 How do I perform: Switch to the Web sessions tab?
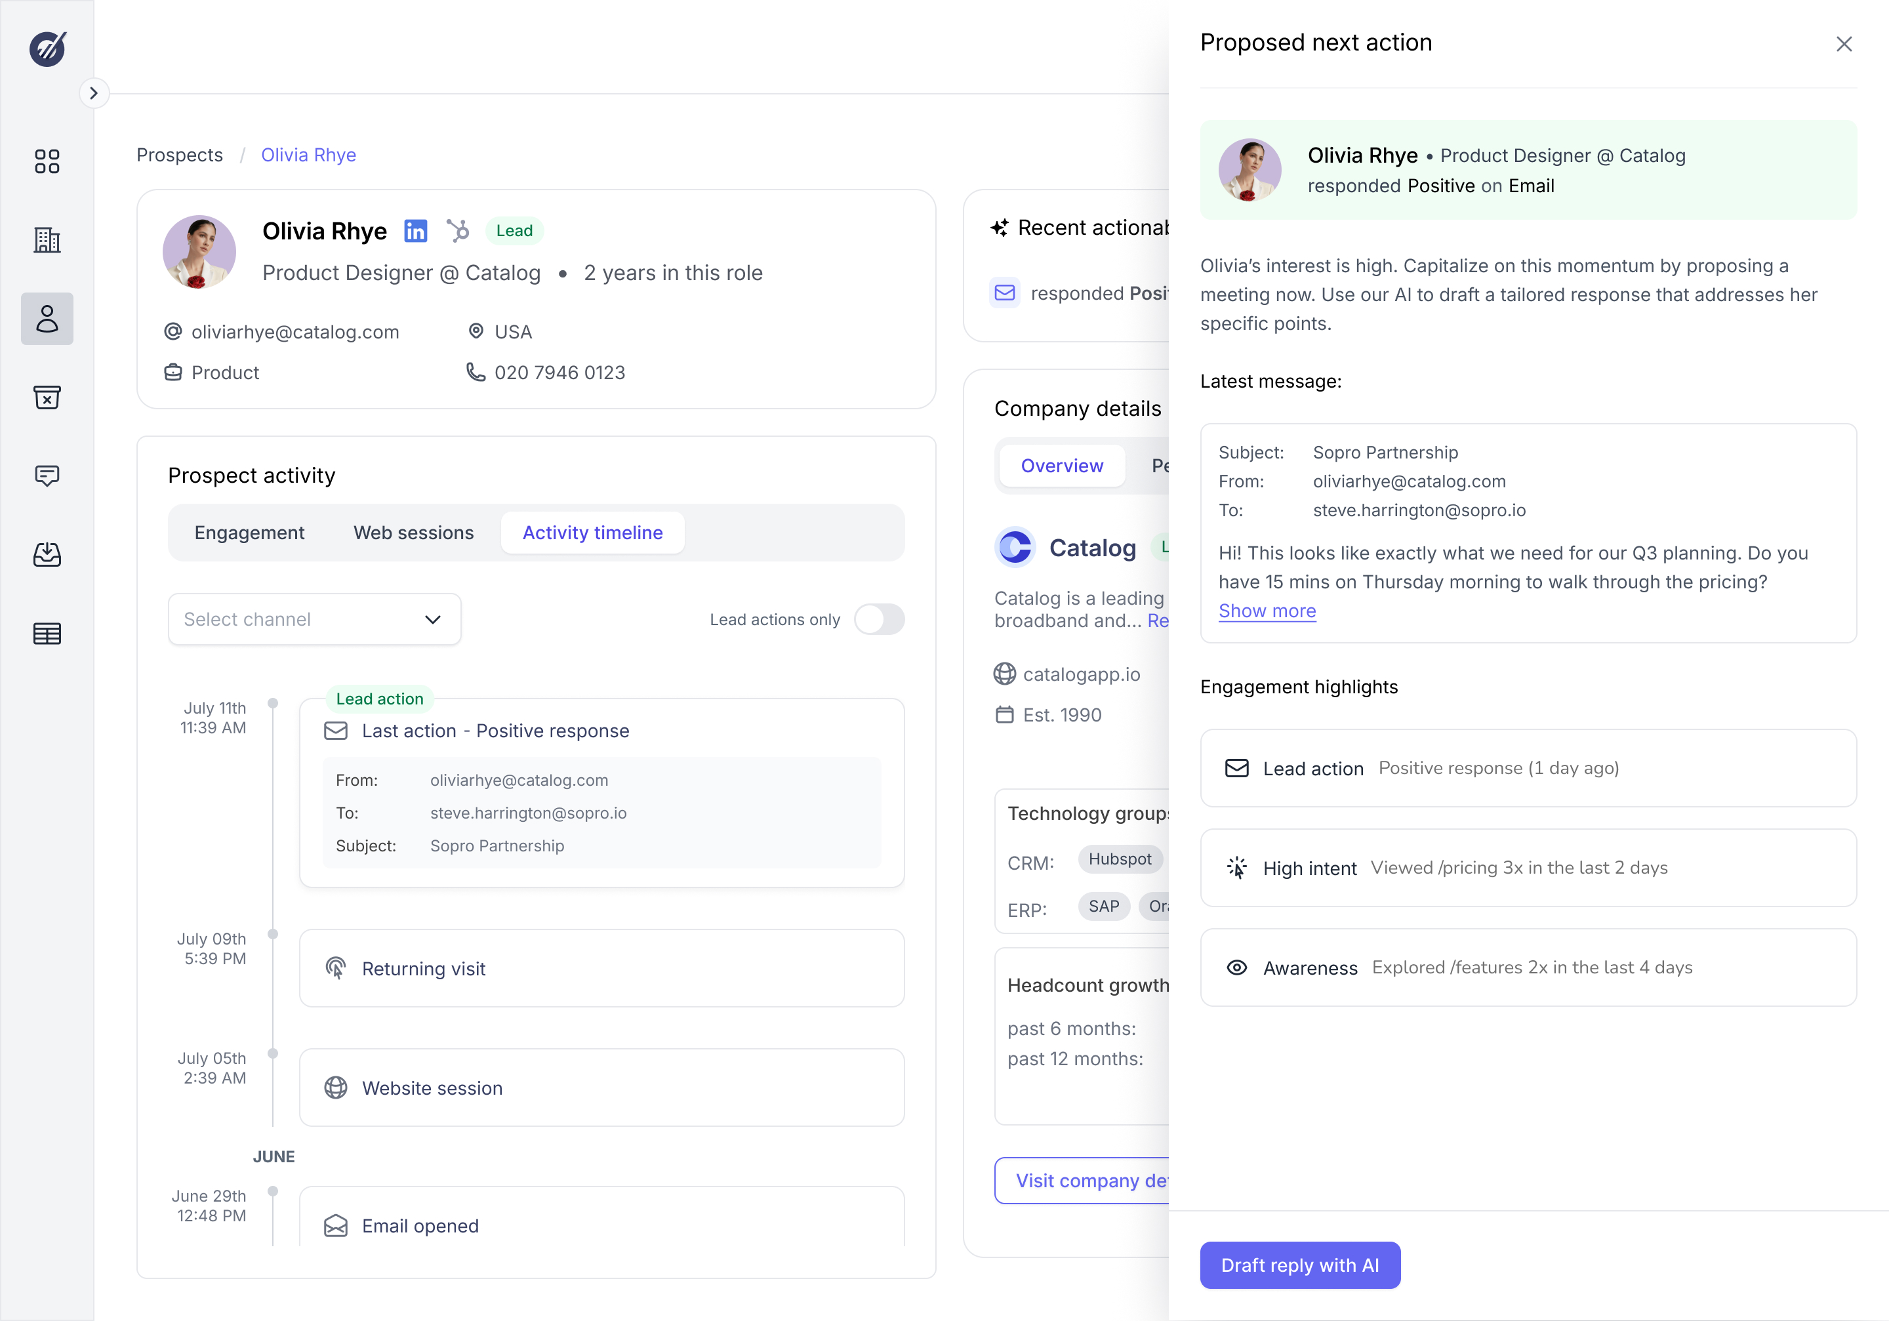(413, 533)
